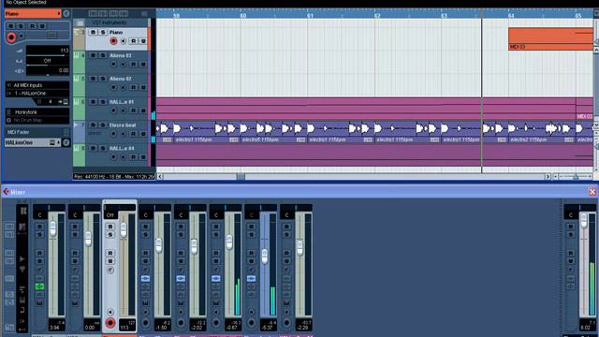Click the master output fader on mixer right
The width and height of the screenshot is (599, 337).
coord(583,221)
